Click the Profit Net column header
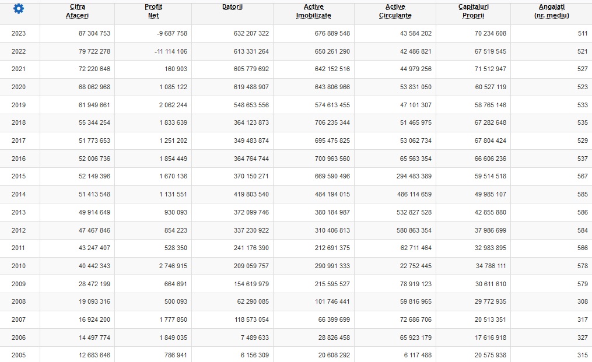Image resolution: width=592 pixels, height=362 pixels. click(153, 11)
